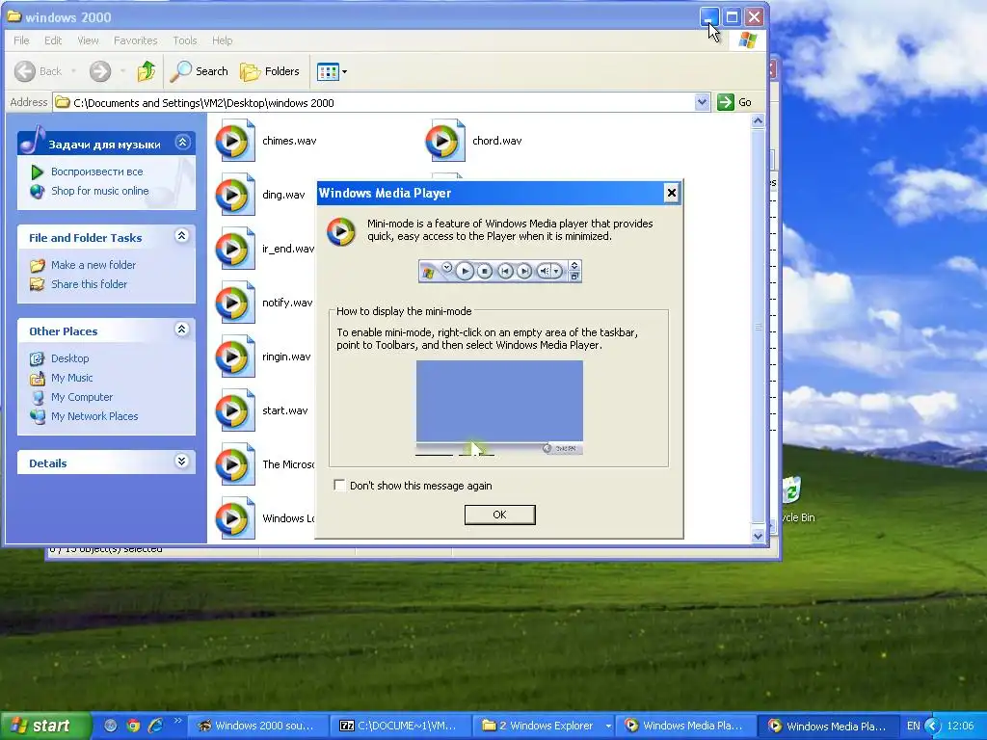Click chimes.wav file icon
Viewport: 987px width, 740px height.
235,141
